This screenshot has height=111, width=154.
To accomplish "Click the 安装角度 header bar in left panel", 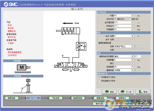I will [x=23, y=76].
